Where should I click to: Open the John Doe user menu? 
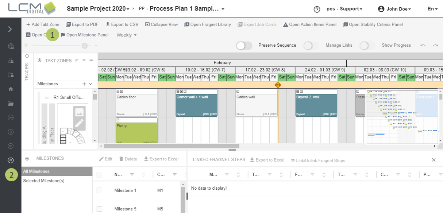(x=394, y=9)
